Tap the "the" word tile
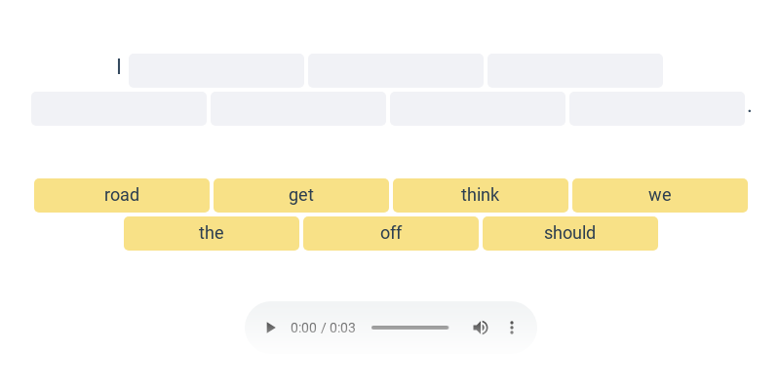Viewport: 780px width, 390px height. click(212, 233)
